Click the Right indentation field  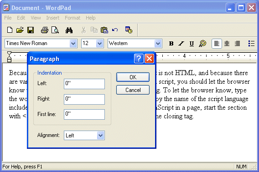84,99
